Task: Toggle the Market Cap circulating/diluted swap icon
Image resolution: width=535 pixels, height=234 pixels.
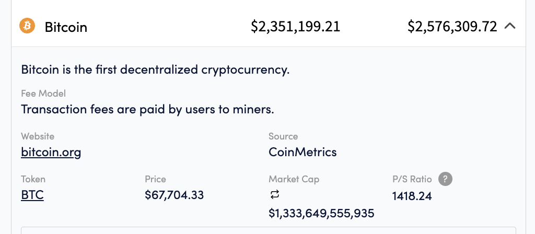Action: point(275,195)
